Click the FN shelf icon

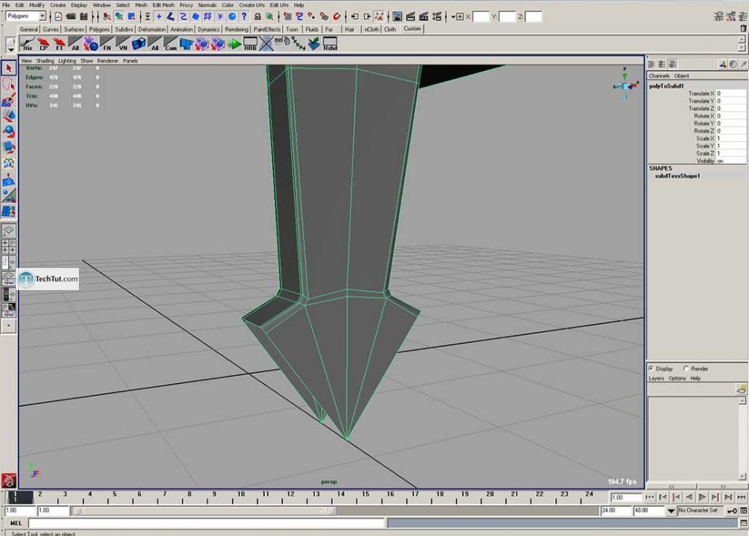pos(106,44)
